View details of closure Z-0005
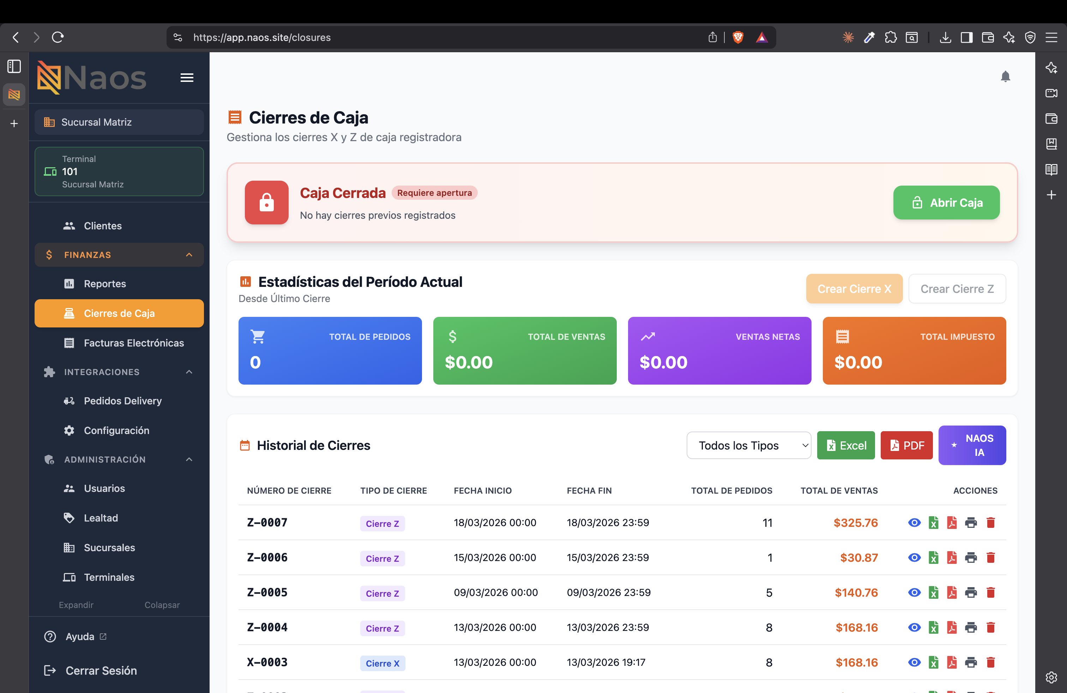 pyautogui.click(x=914, y=592)
